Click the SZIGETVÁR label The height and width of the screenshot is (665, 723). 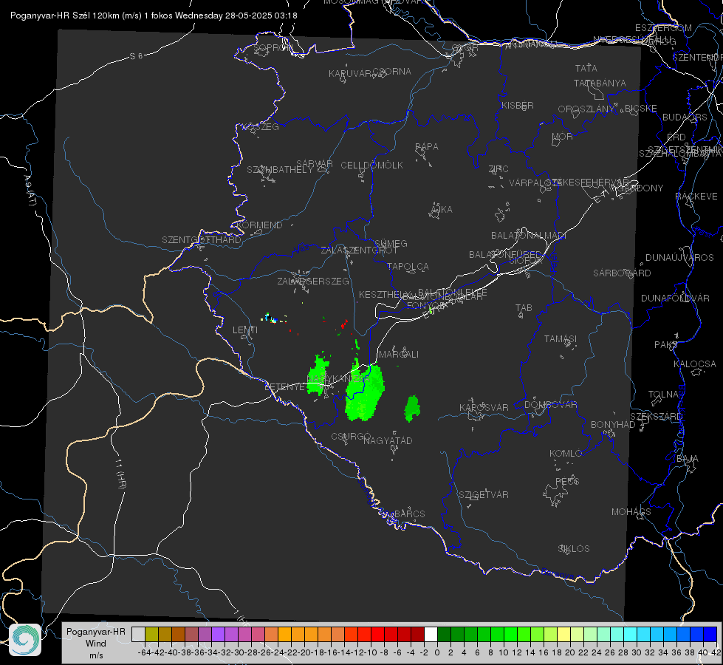[483, 495]
